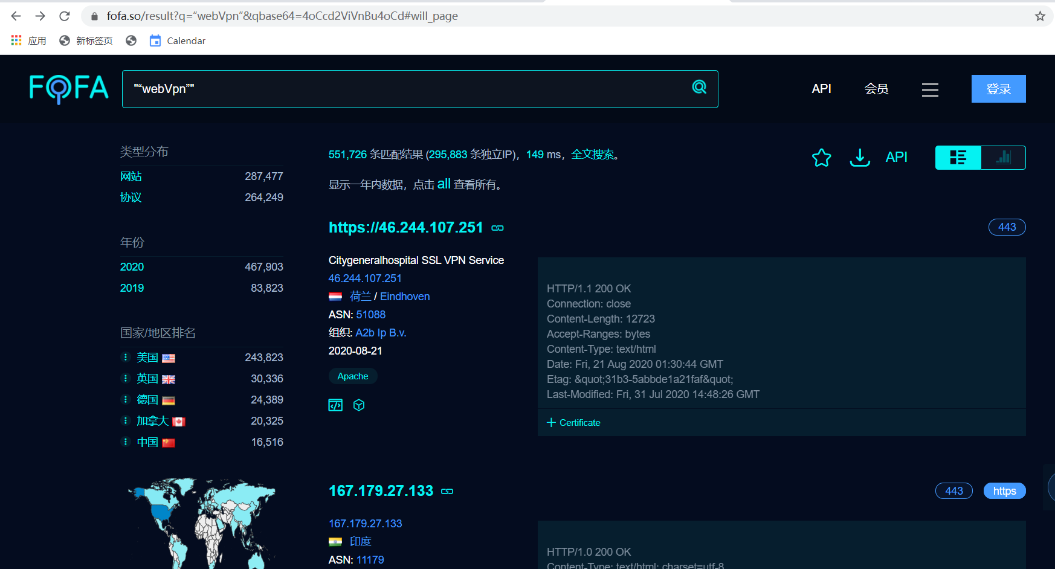Open the API menu item in header
Image resolution: width=1055 pixels, height=569 pixels.
[x=821, y=89]
